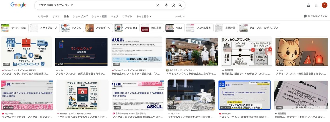Open Google Lens image search
Screen dimensions: 330x122
173,5
